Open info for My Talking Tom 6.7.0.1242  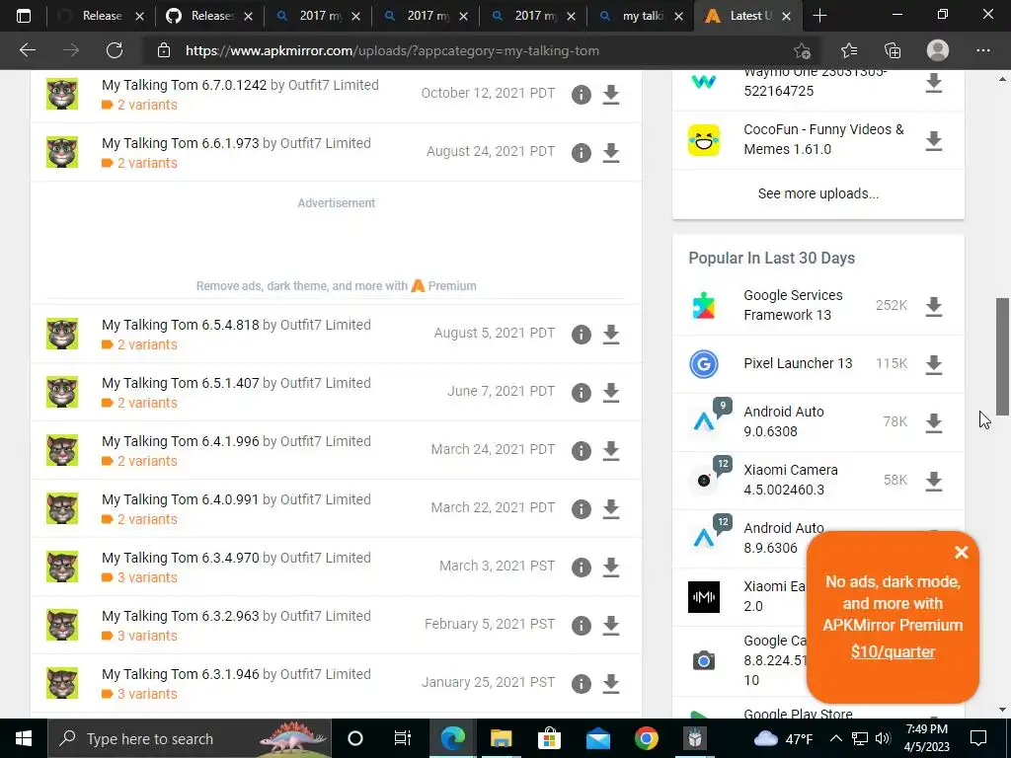[581, 95]
